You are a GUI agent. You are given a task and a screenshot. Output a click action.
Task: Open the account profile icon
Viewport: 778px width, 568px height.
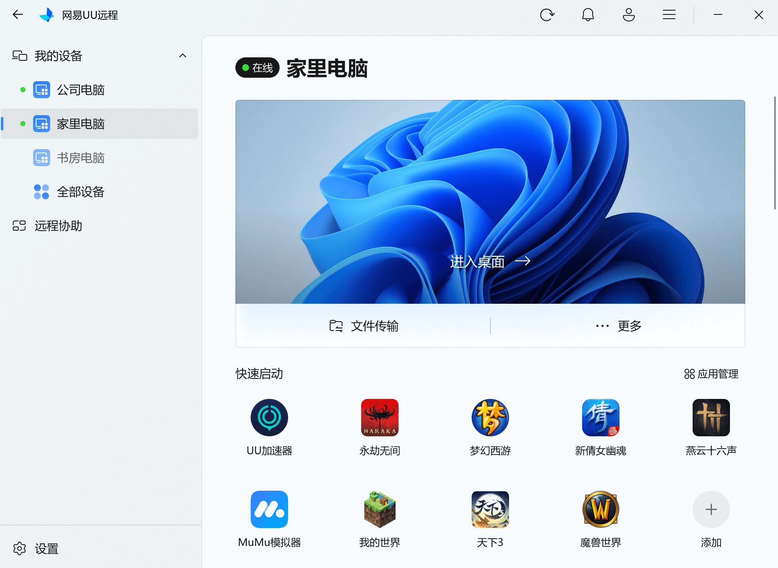628,14
